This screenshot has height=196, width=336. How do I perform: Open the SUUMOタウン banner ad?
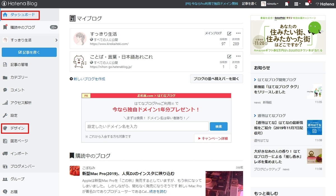pos(288,35)
